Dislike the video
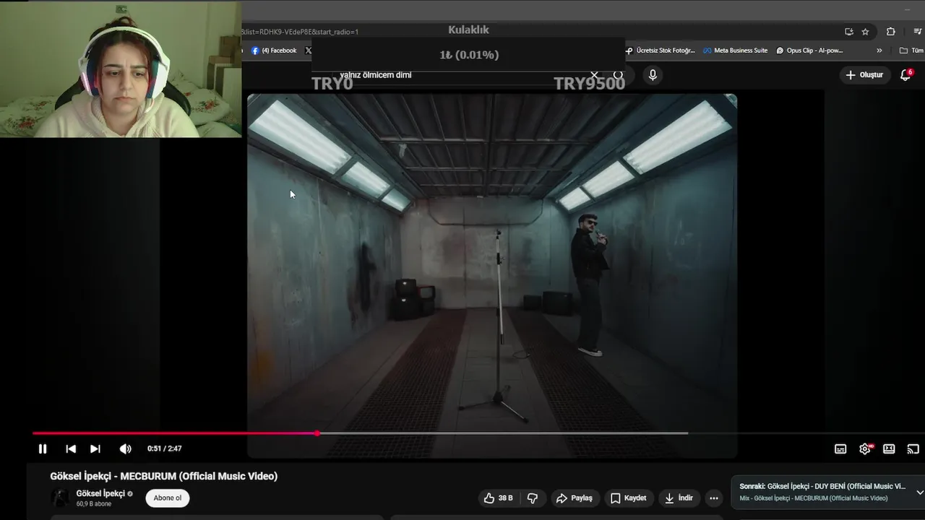925x520 pixels. point(533,498)
